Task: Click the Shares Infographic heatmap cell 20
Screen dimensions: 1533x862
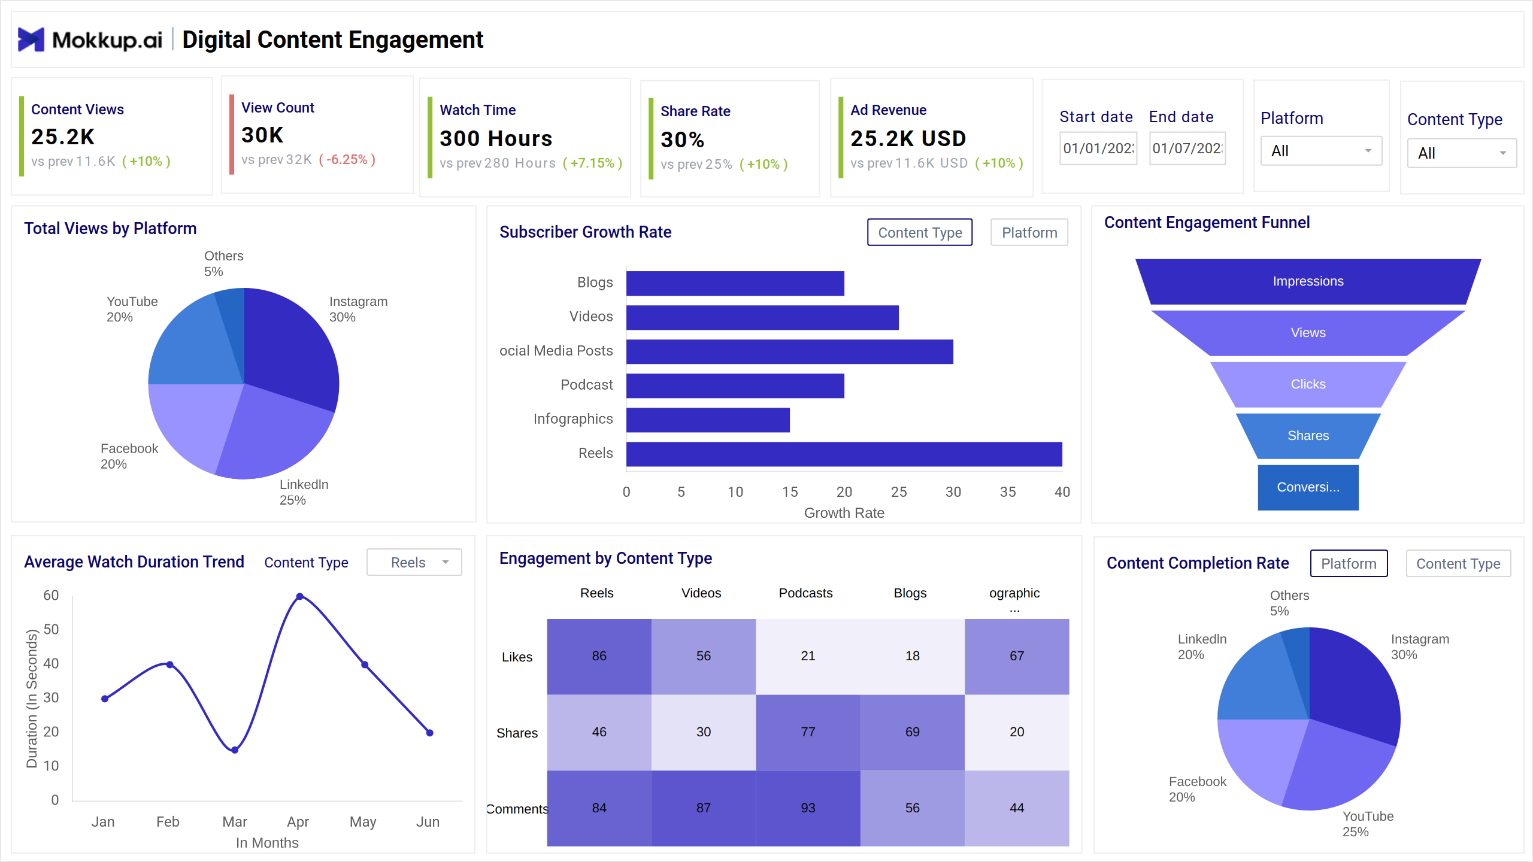Action: point(1017,732)
